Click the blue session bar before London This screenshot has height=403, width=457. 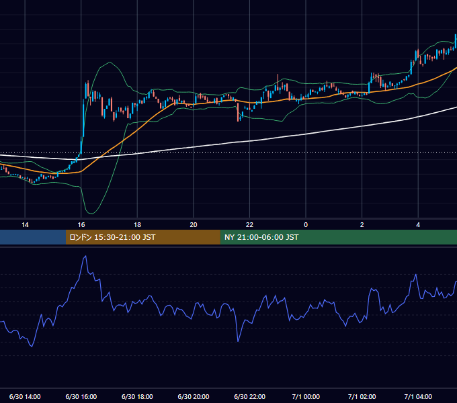click(33, 237)
